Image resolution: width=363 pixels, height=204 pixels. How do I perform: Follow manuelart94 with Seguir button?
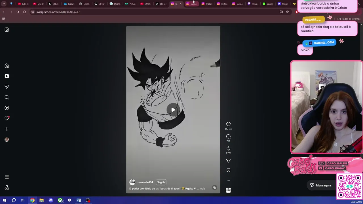[x=161, y=182]
